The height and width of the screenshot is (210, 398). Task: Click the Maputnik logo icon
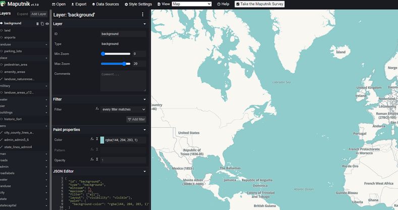tap(4, 4)
